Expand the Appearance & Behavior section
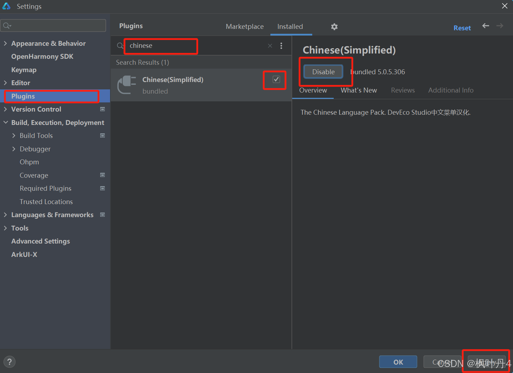Image resolution: width=513 pixels, height=373 pixels. (x=5, y=43)
